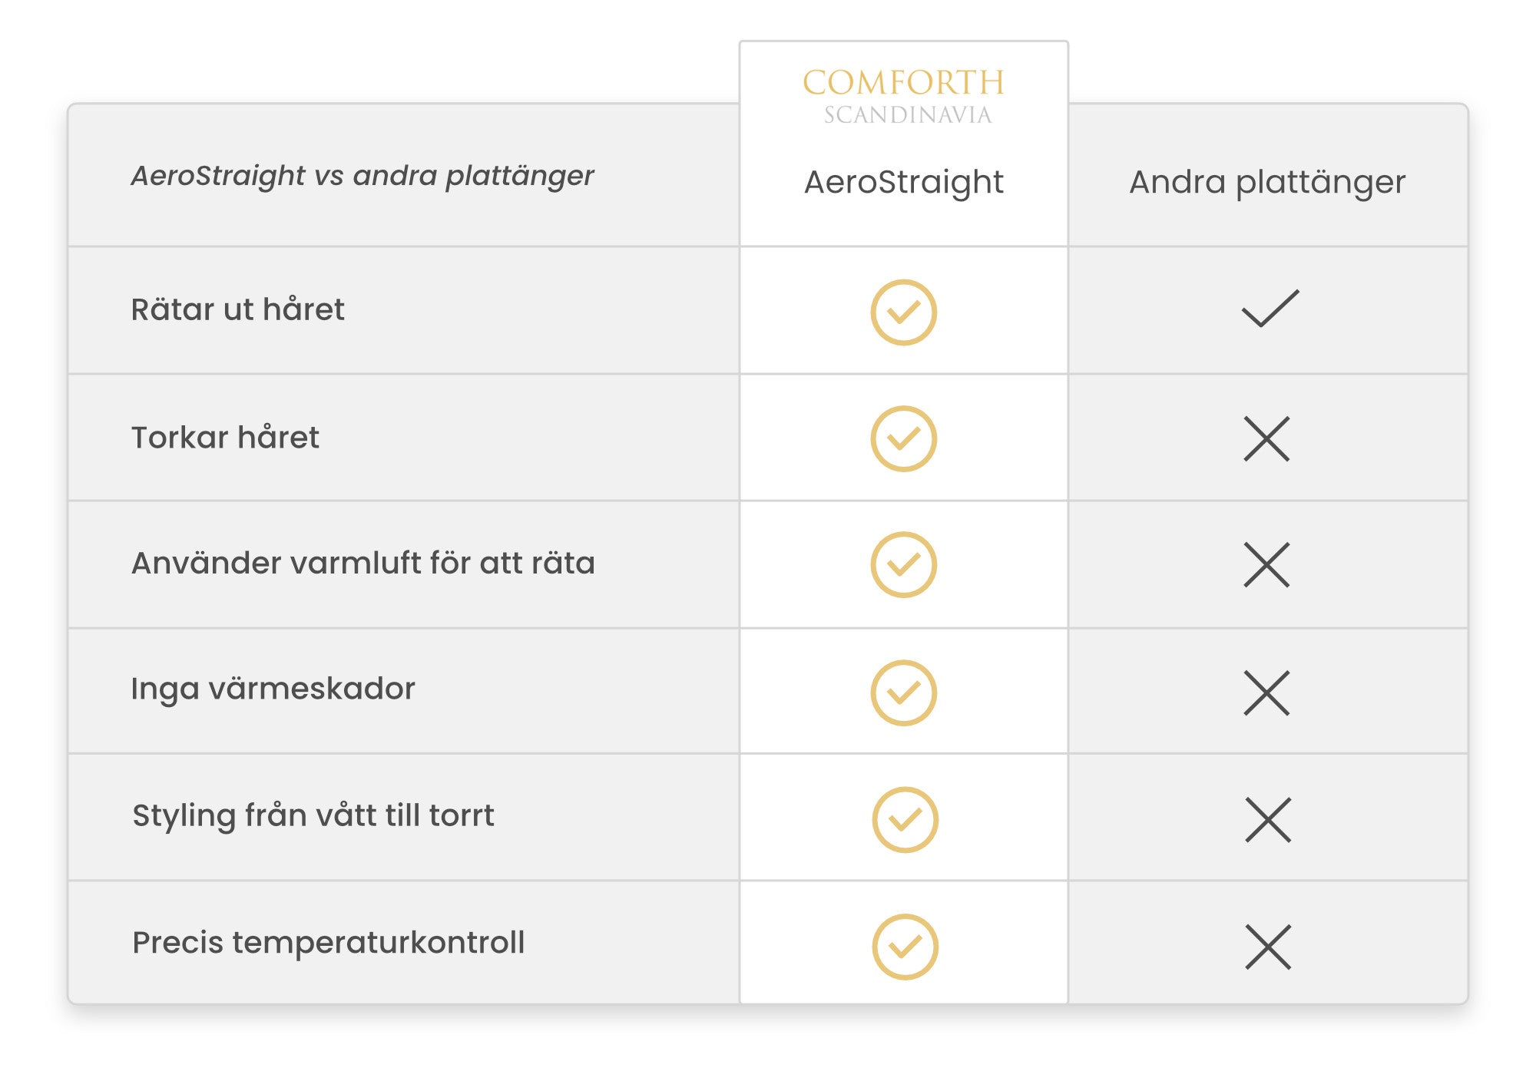
Task: Click the italic AeroStraight vs andra plattänger title
Action: click(362, 176)
